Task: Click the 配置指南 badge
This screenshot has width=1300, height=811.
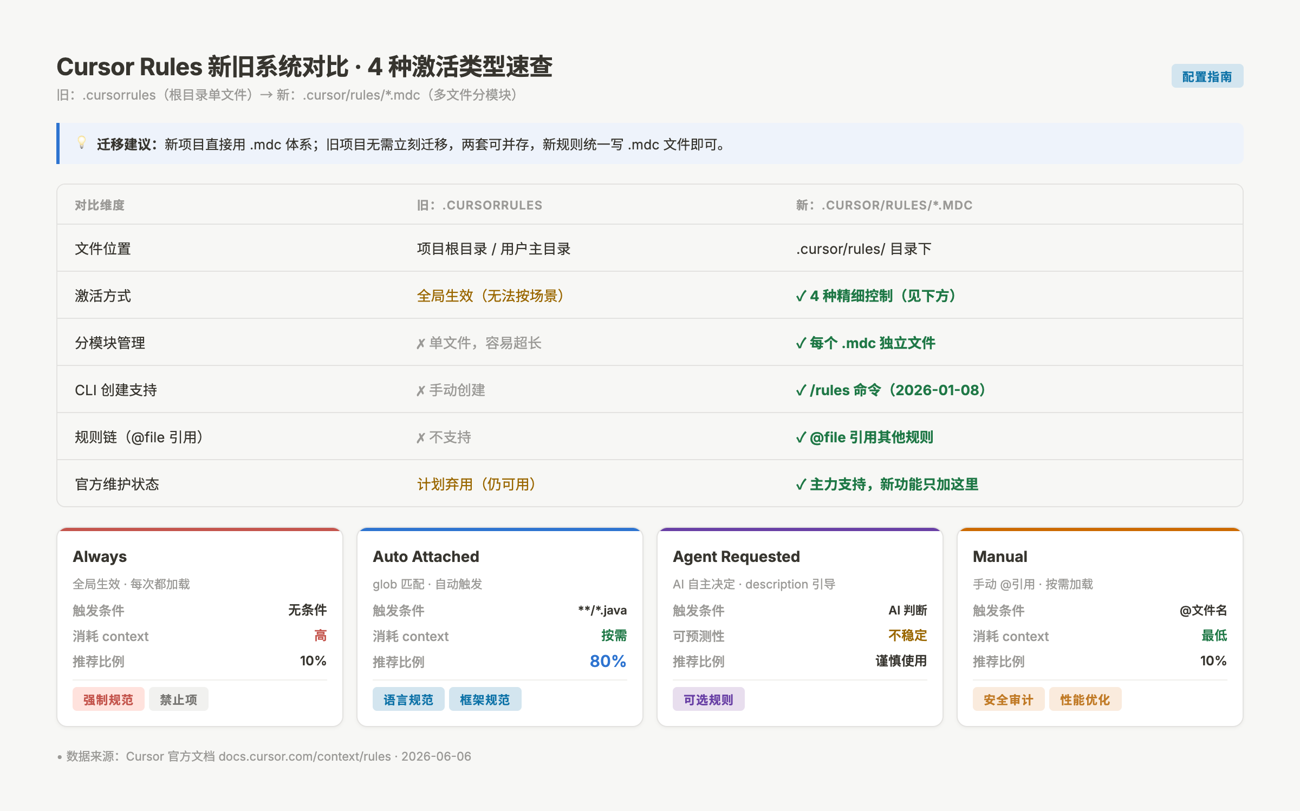Action: click(x=1207, y=76)
